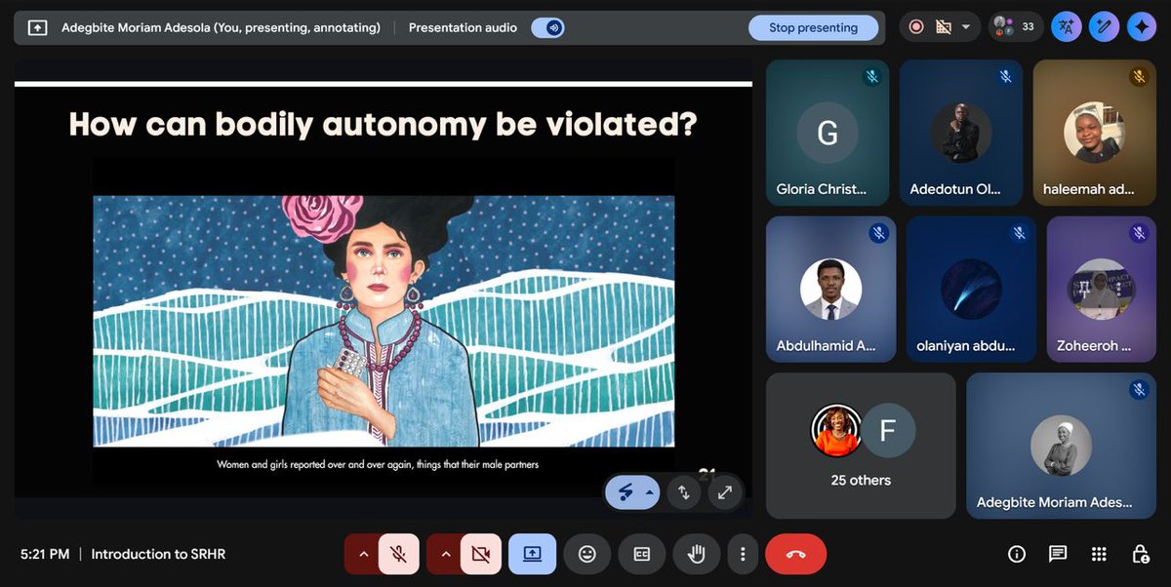Click the share screen button in the bottom bar
Image resolution: width=1171 pixels, height=587 pixels.
(532, 554)
